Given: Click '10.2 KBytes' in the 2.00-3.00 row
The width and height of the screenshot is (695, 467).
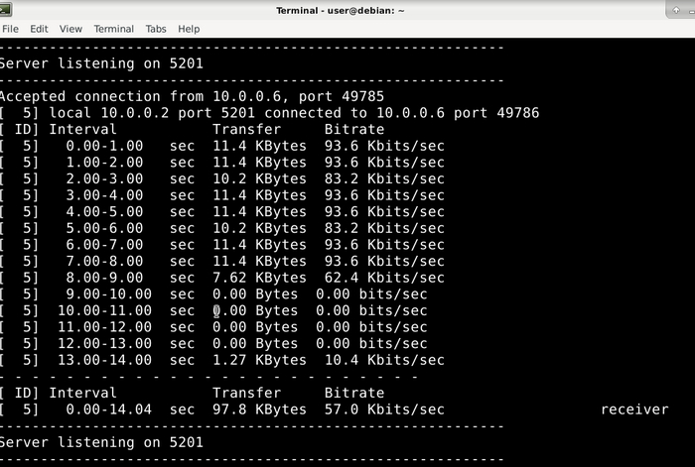Looking at the screenshot, I should click(x=259, y=178).
